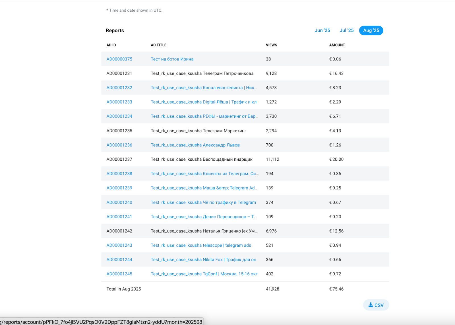Open the 'Маша & Telegram Ad' title link
This screenshot has width=455, height=325.
click(x=204, y=188)
